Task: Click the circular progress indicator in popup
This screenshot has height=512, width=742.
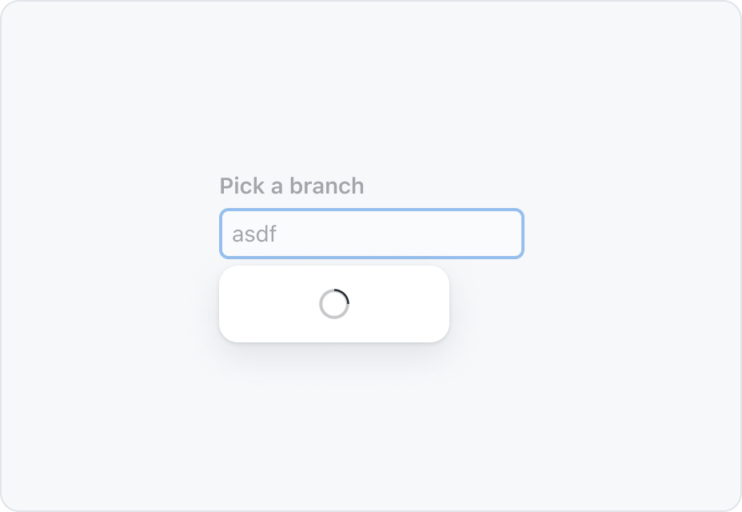Action: [x=334, y=304]
